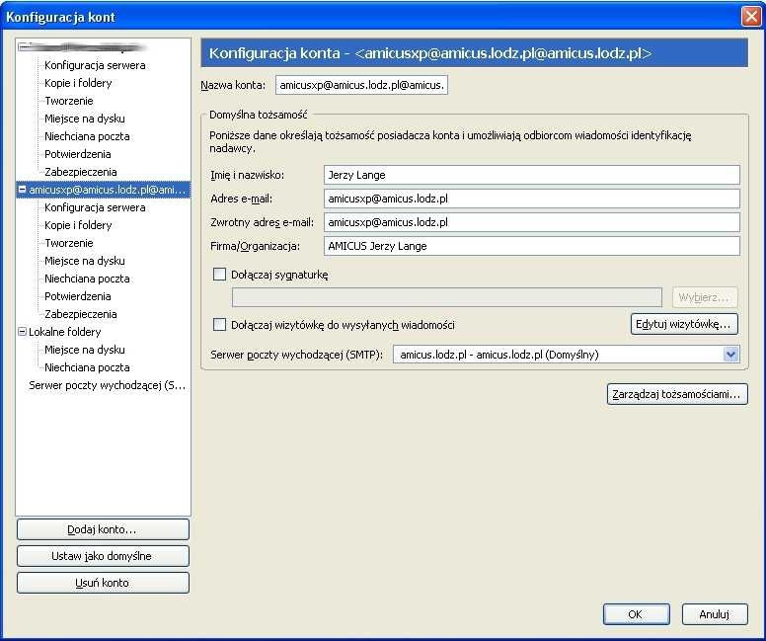Open the SMTP outgoing server dropdown
The height and width of the screenshot is (641, 766).
coord(730,355)
